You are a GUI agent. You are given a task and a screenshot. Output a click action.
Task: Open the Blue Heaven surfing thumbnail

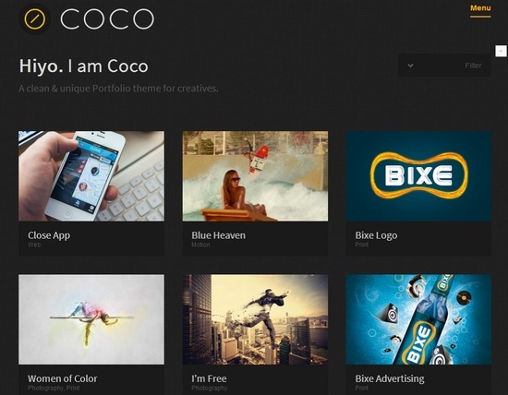(255, 176)
